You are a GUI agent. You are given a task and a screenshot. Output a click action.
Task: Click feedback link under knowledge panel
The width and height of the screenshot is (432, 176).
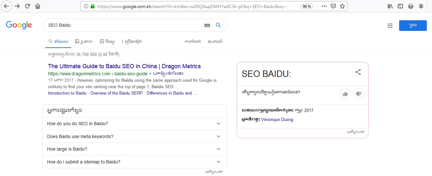coord(356,132)
